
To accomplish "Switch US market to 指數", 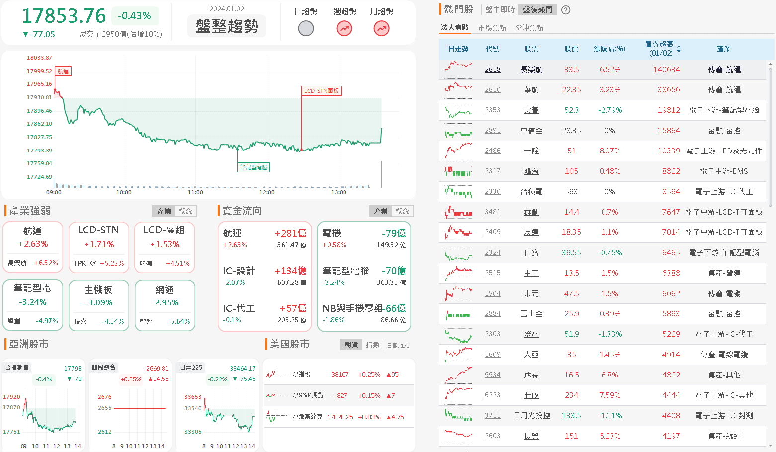I will click(373, 345).
